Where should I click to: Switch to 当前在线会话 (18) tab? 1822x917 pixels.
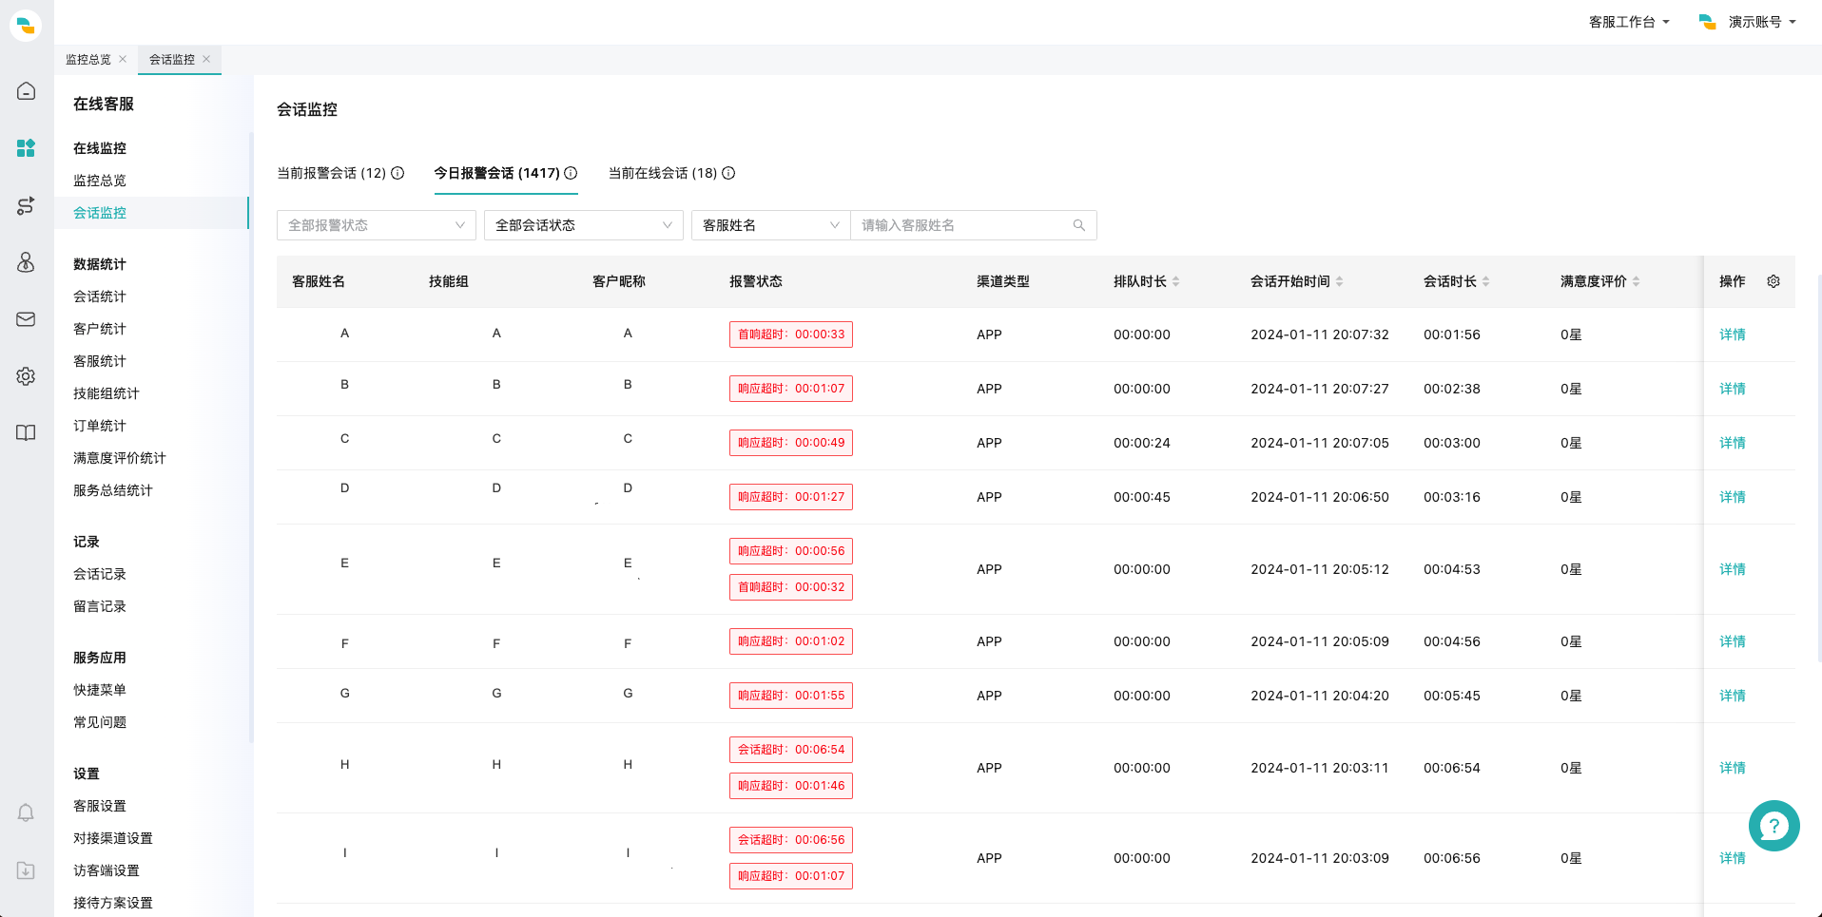[663, 173]
